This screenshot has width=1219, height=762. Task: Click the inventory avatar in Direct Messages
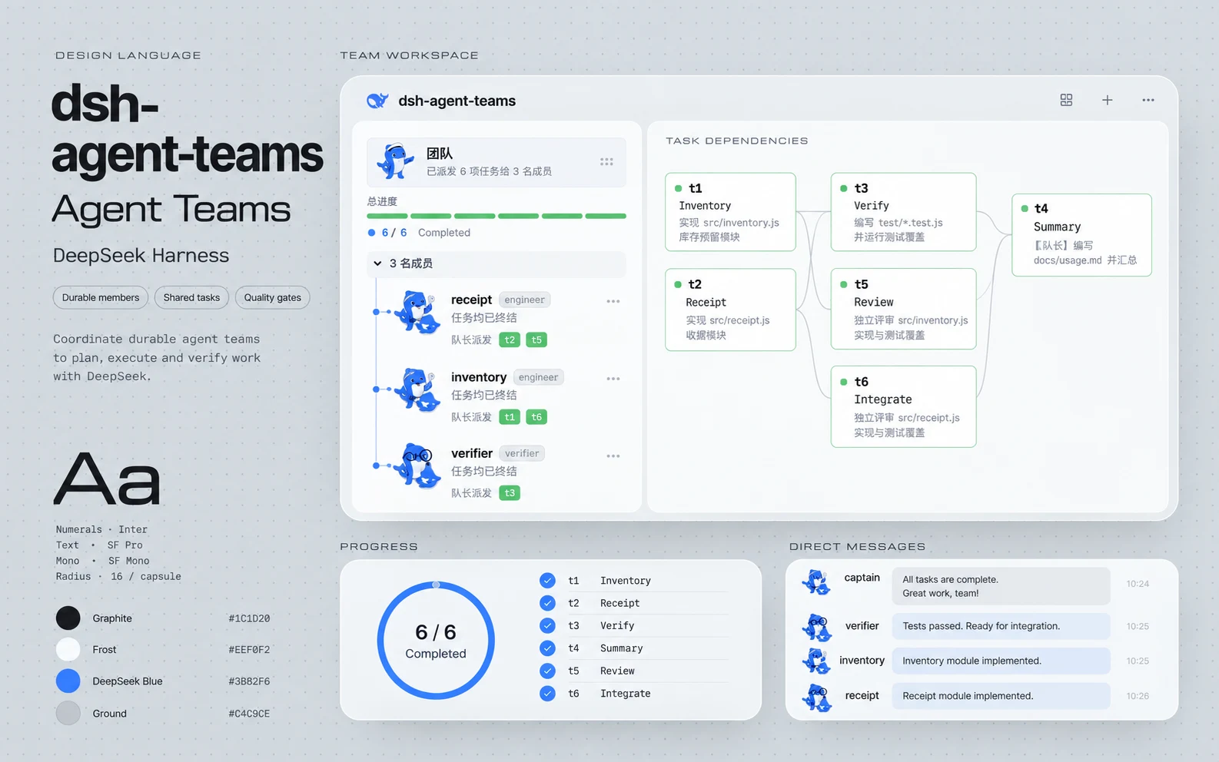[x=816, y=661]
